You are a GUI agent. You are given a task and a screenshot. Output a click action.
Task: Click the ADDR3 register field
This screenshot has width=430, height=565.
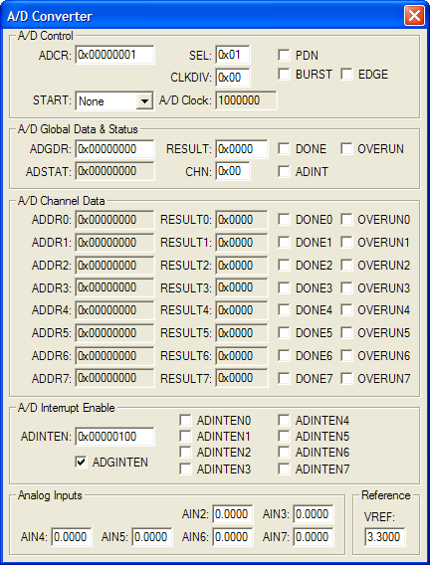(114, 287)
